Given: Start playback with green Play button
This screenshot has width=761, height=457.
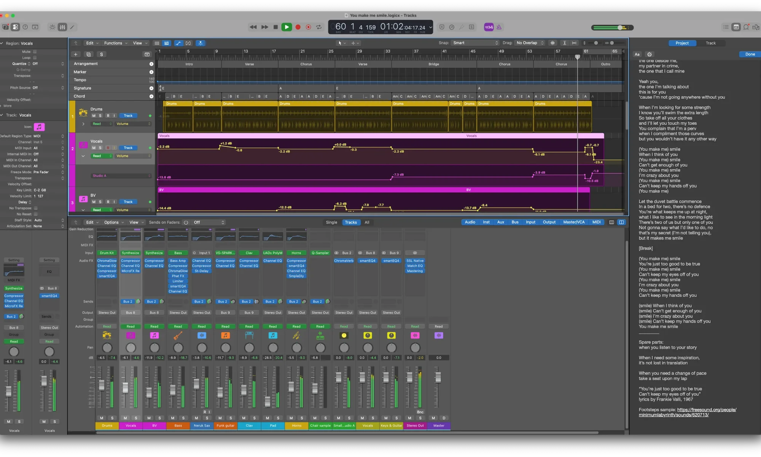Looking at the screenshot, I should coord(287,27).
